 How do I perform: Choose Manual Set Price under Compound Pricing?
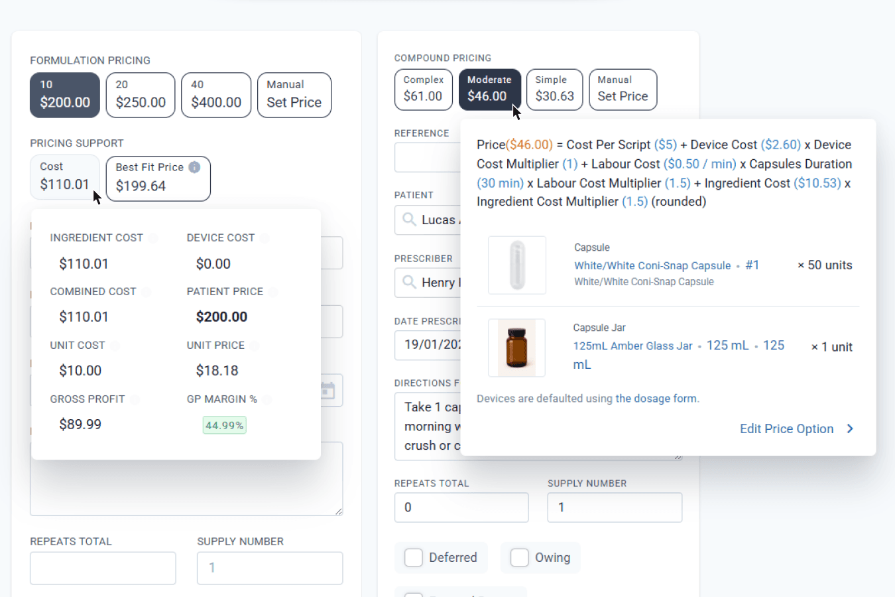click(623, 90)
